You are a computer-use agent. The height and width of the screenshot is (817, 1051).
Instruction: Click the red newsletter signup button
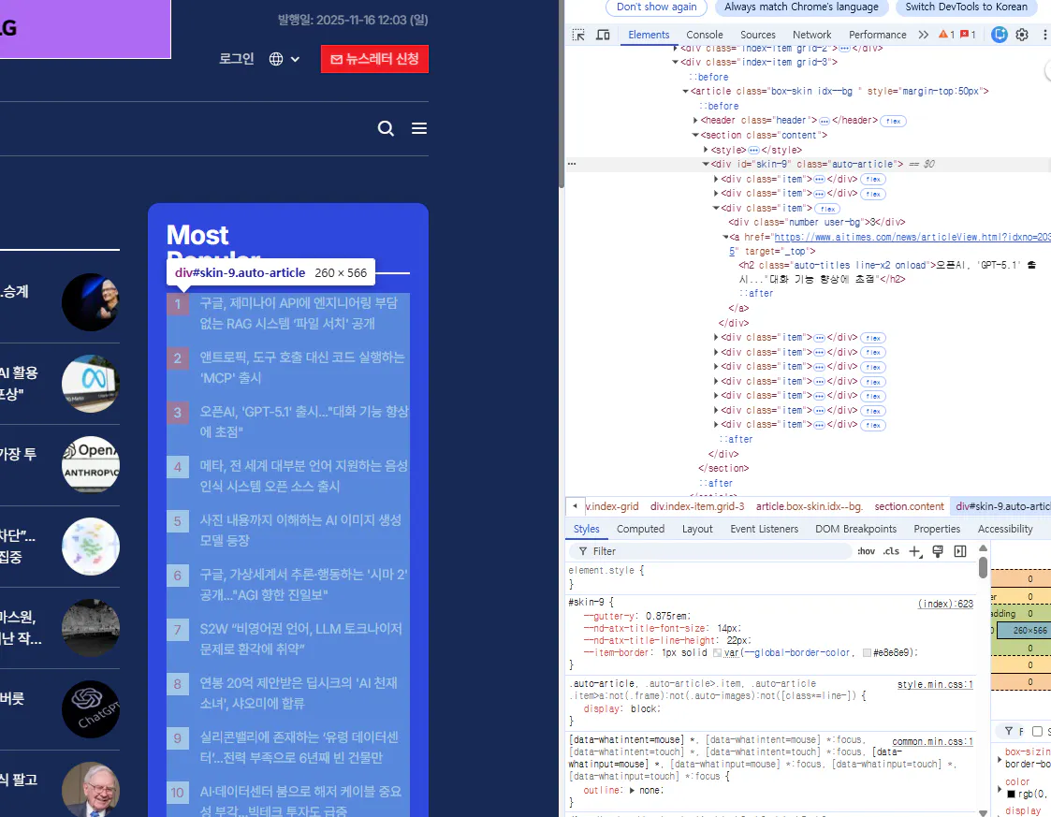point(374,59)
